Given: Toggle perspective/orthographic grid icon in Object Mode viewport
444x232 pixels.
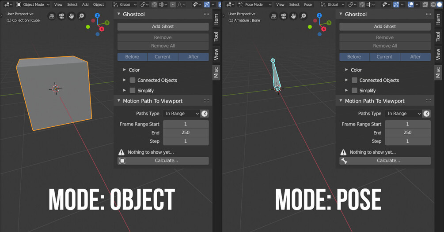Looking at the screenshot, I should [52, 16].
